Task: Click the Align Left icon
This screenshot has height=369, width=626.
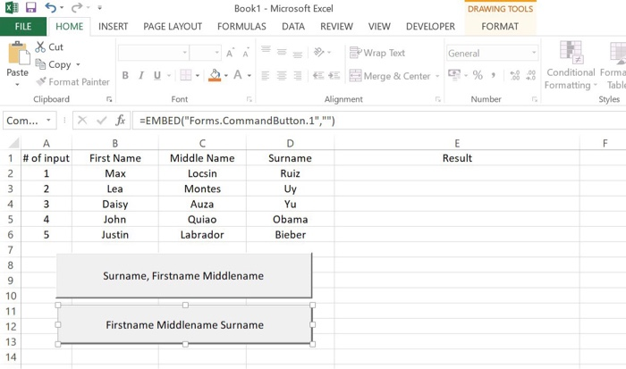Action: click(x=266, y=75)
